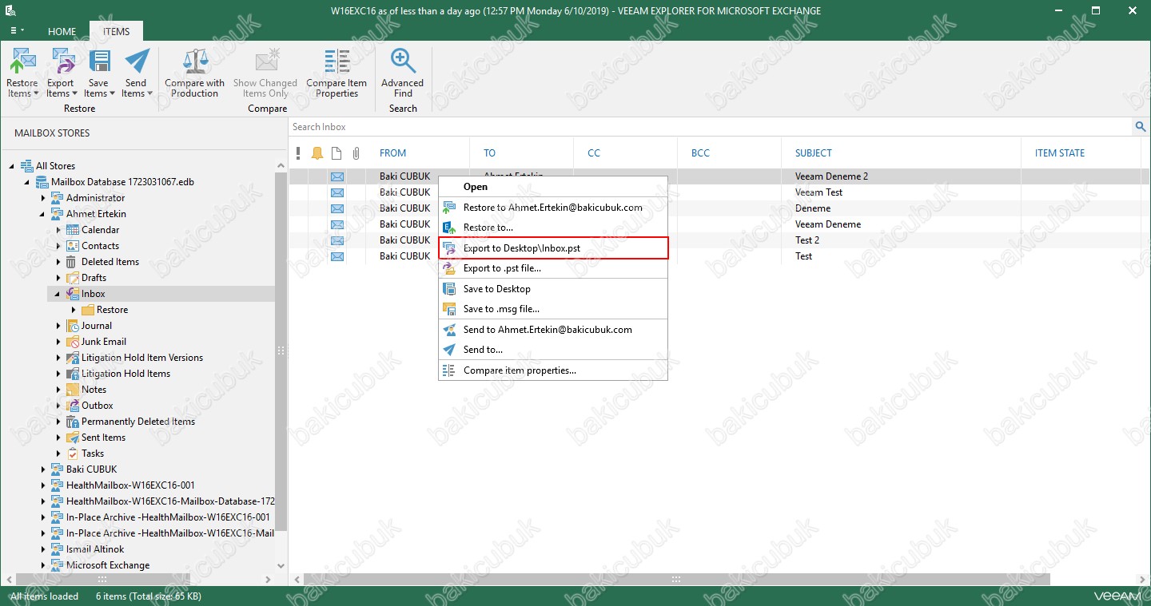1151x606 pixels.
Task: Open the application menu dropdown at top left
Action: (16, 30)
